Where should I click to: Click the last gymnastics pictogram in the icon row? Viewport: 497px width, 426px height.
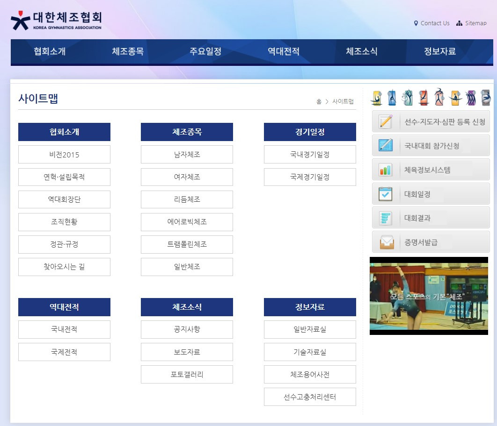485,97
